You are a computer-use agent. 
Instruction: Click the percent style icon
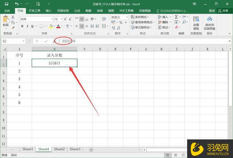tap(121, 23)
